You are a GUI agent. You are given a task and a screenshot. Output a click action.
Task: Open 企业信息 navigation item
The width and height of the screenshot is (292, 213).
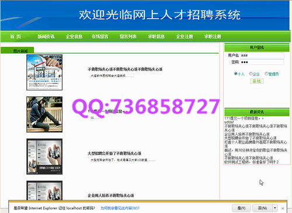74,37
